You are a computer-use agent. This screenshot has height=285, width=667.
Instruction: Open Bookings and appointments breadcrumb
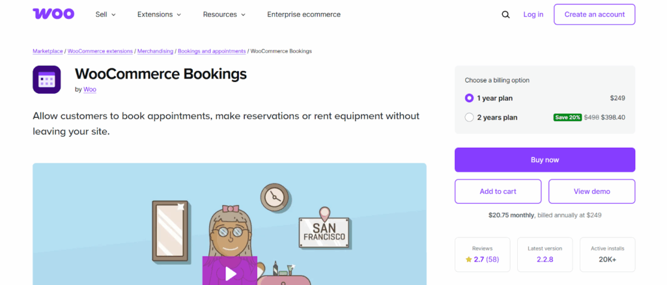click(212, 51)
